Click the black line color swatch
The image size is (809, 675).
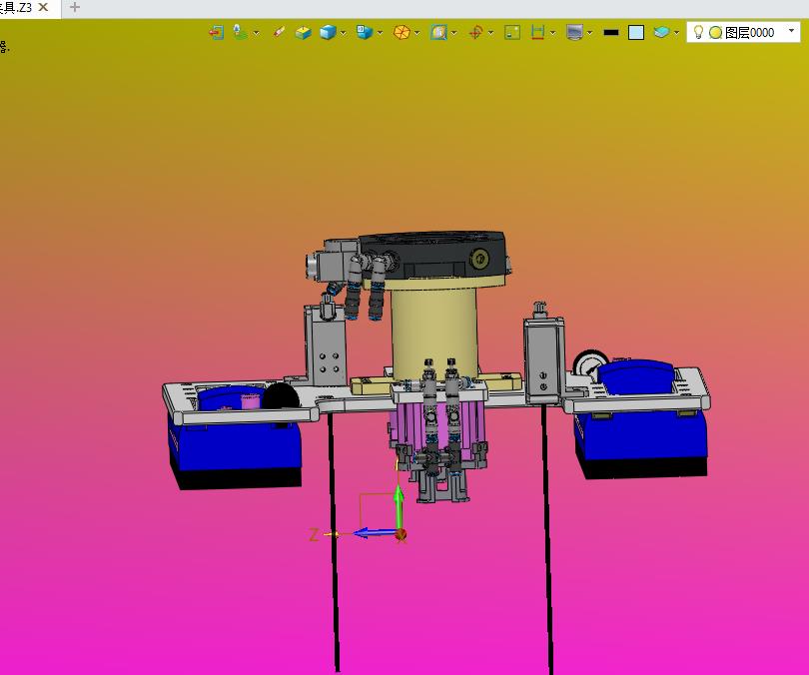pos(611,33)
